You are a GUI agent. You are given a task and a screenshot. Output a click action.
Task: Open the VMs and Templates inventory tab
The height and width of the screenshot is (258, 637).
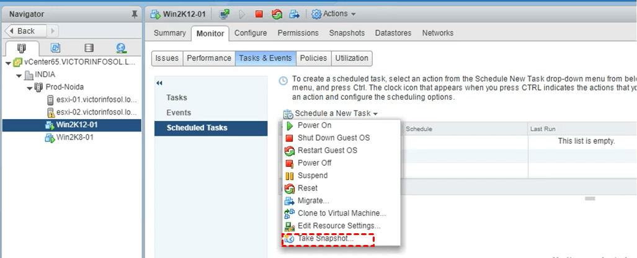click(55, 48)
